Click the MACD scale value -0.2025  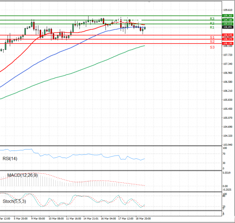tap(227, 190)
